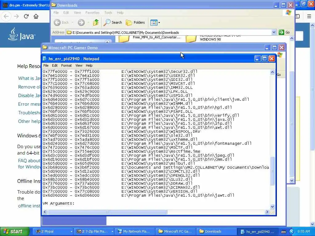Click the jawt.dll line in Notepad
This screenshot has width=315, height=236.
(x=138, y=195)
